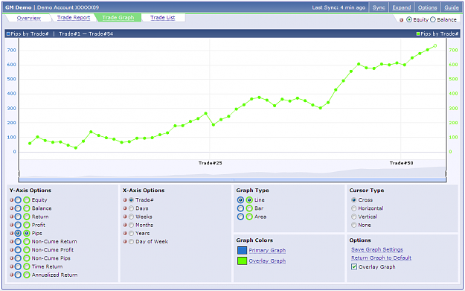Choose Weeks as the X-axis
Viewport: 465px width, 291px height.
[131, 217]
